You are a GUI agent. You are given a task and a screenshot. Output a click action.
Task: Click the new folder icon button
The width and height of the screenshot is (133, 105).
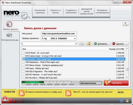coord(89,44)
